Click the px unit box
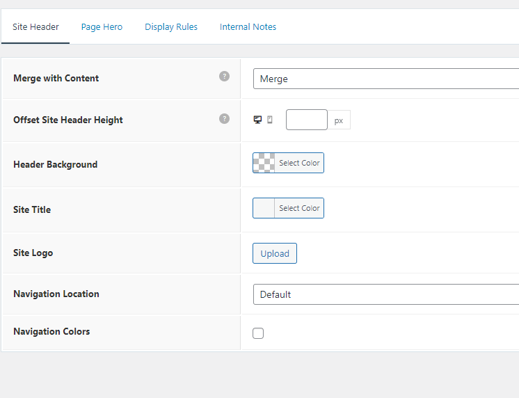The height and width of the screenshot is (398, 519). click(x=339, y=120)
